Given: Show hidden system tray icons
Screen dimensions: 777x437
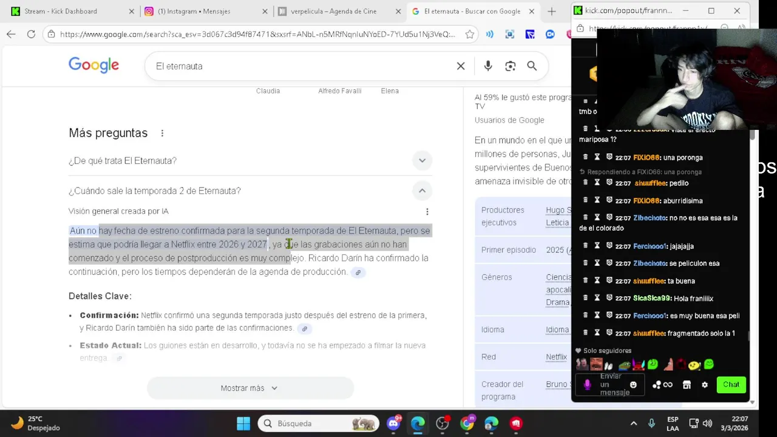Looking at the screenshot, I should click(634, 423).
